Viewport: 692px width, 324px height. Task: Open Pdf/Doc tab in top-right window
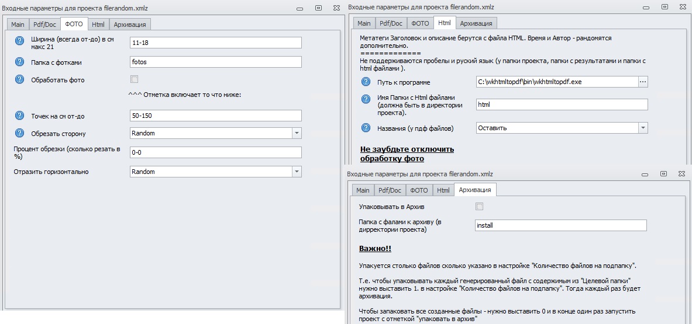point(391,23)
